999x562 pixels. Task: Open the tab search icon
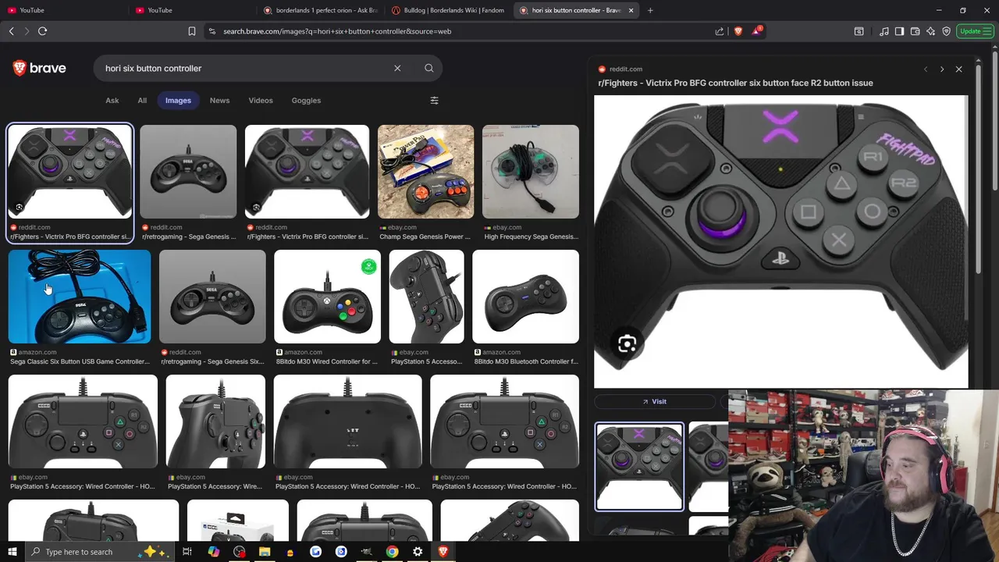[x=859, y=31]
